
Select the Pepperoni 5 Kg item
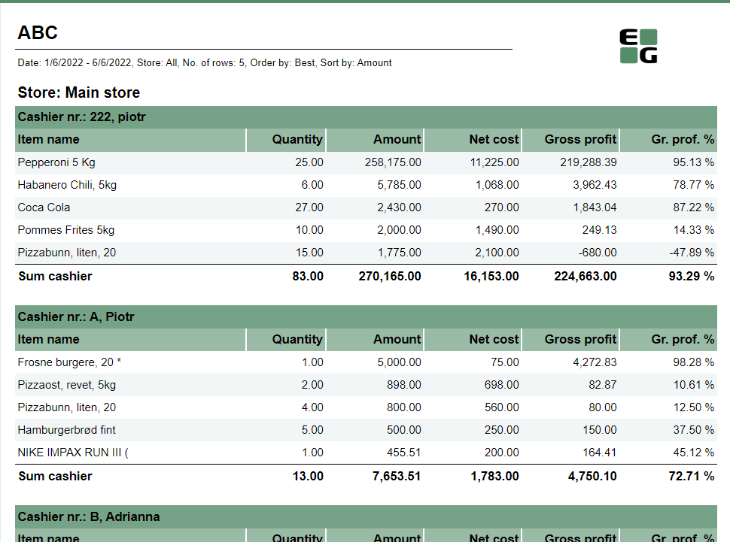[x=56, y=162]
